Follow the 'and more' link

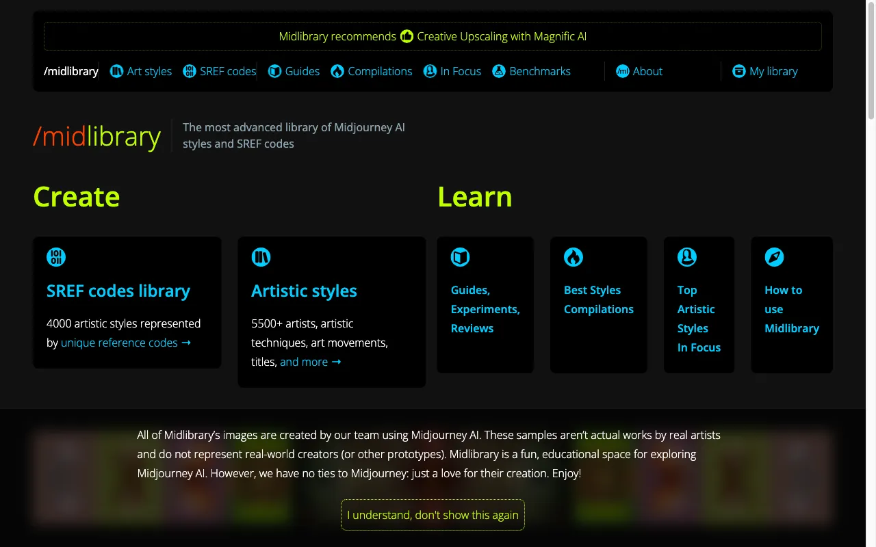310,362
